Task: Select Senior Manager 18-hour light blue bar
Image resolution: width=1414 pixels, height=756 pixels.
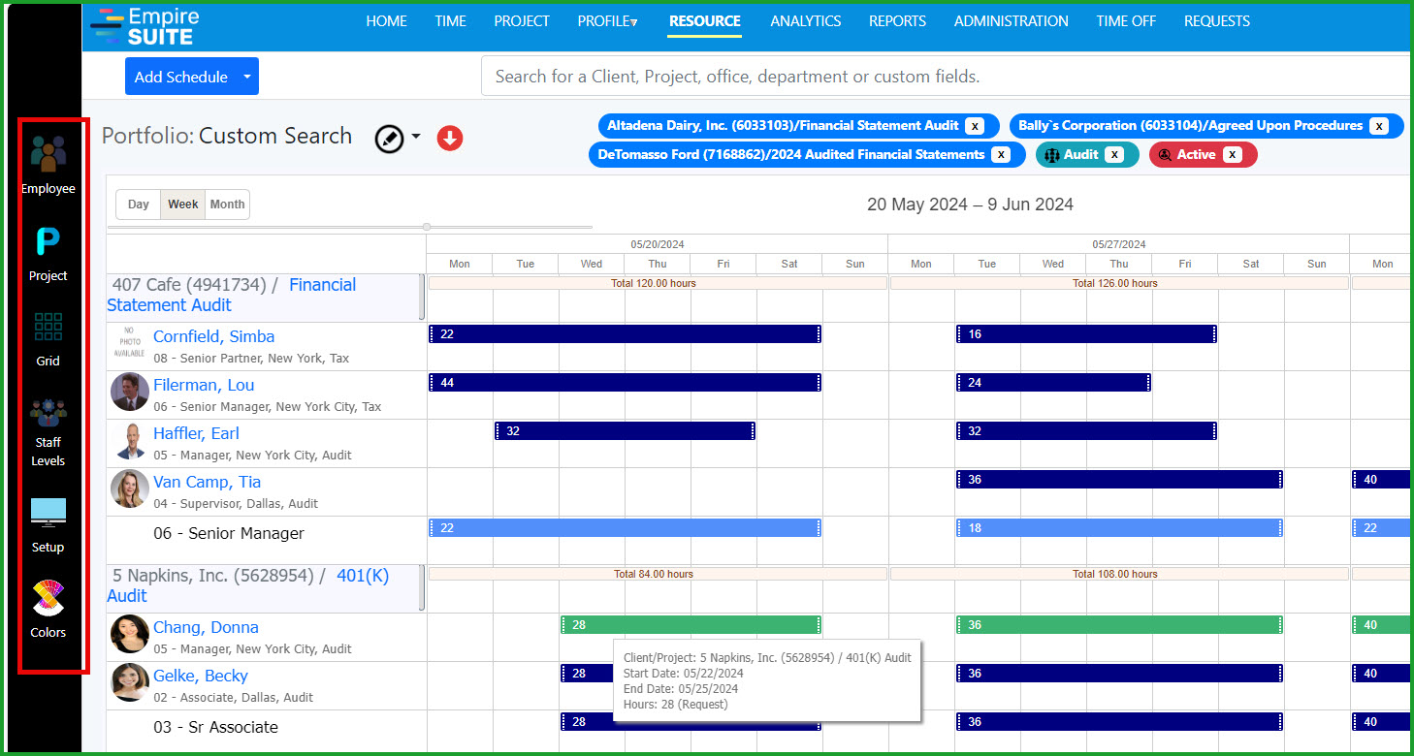Action: [x=1120, y=527]
